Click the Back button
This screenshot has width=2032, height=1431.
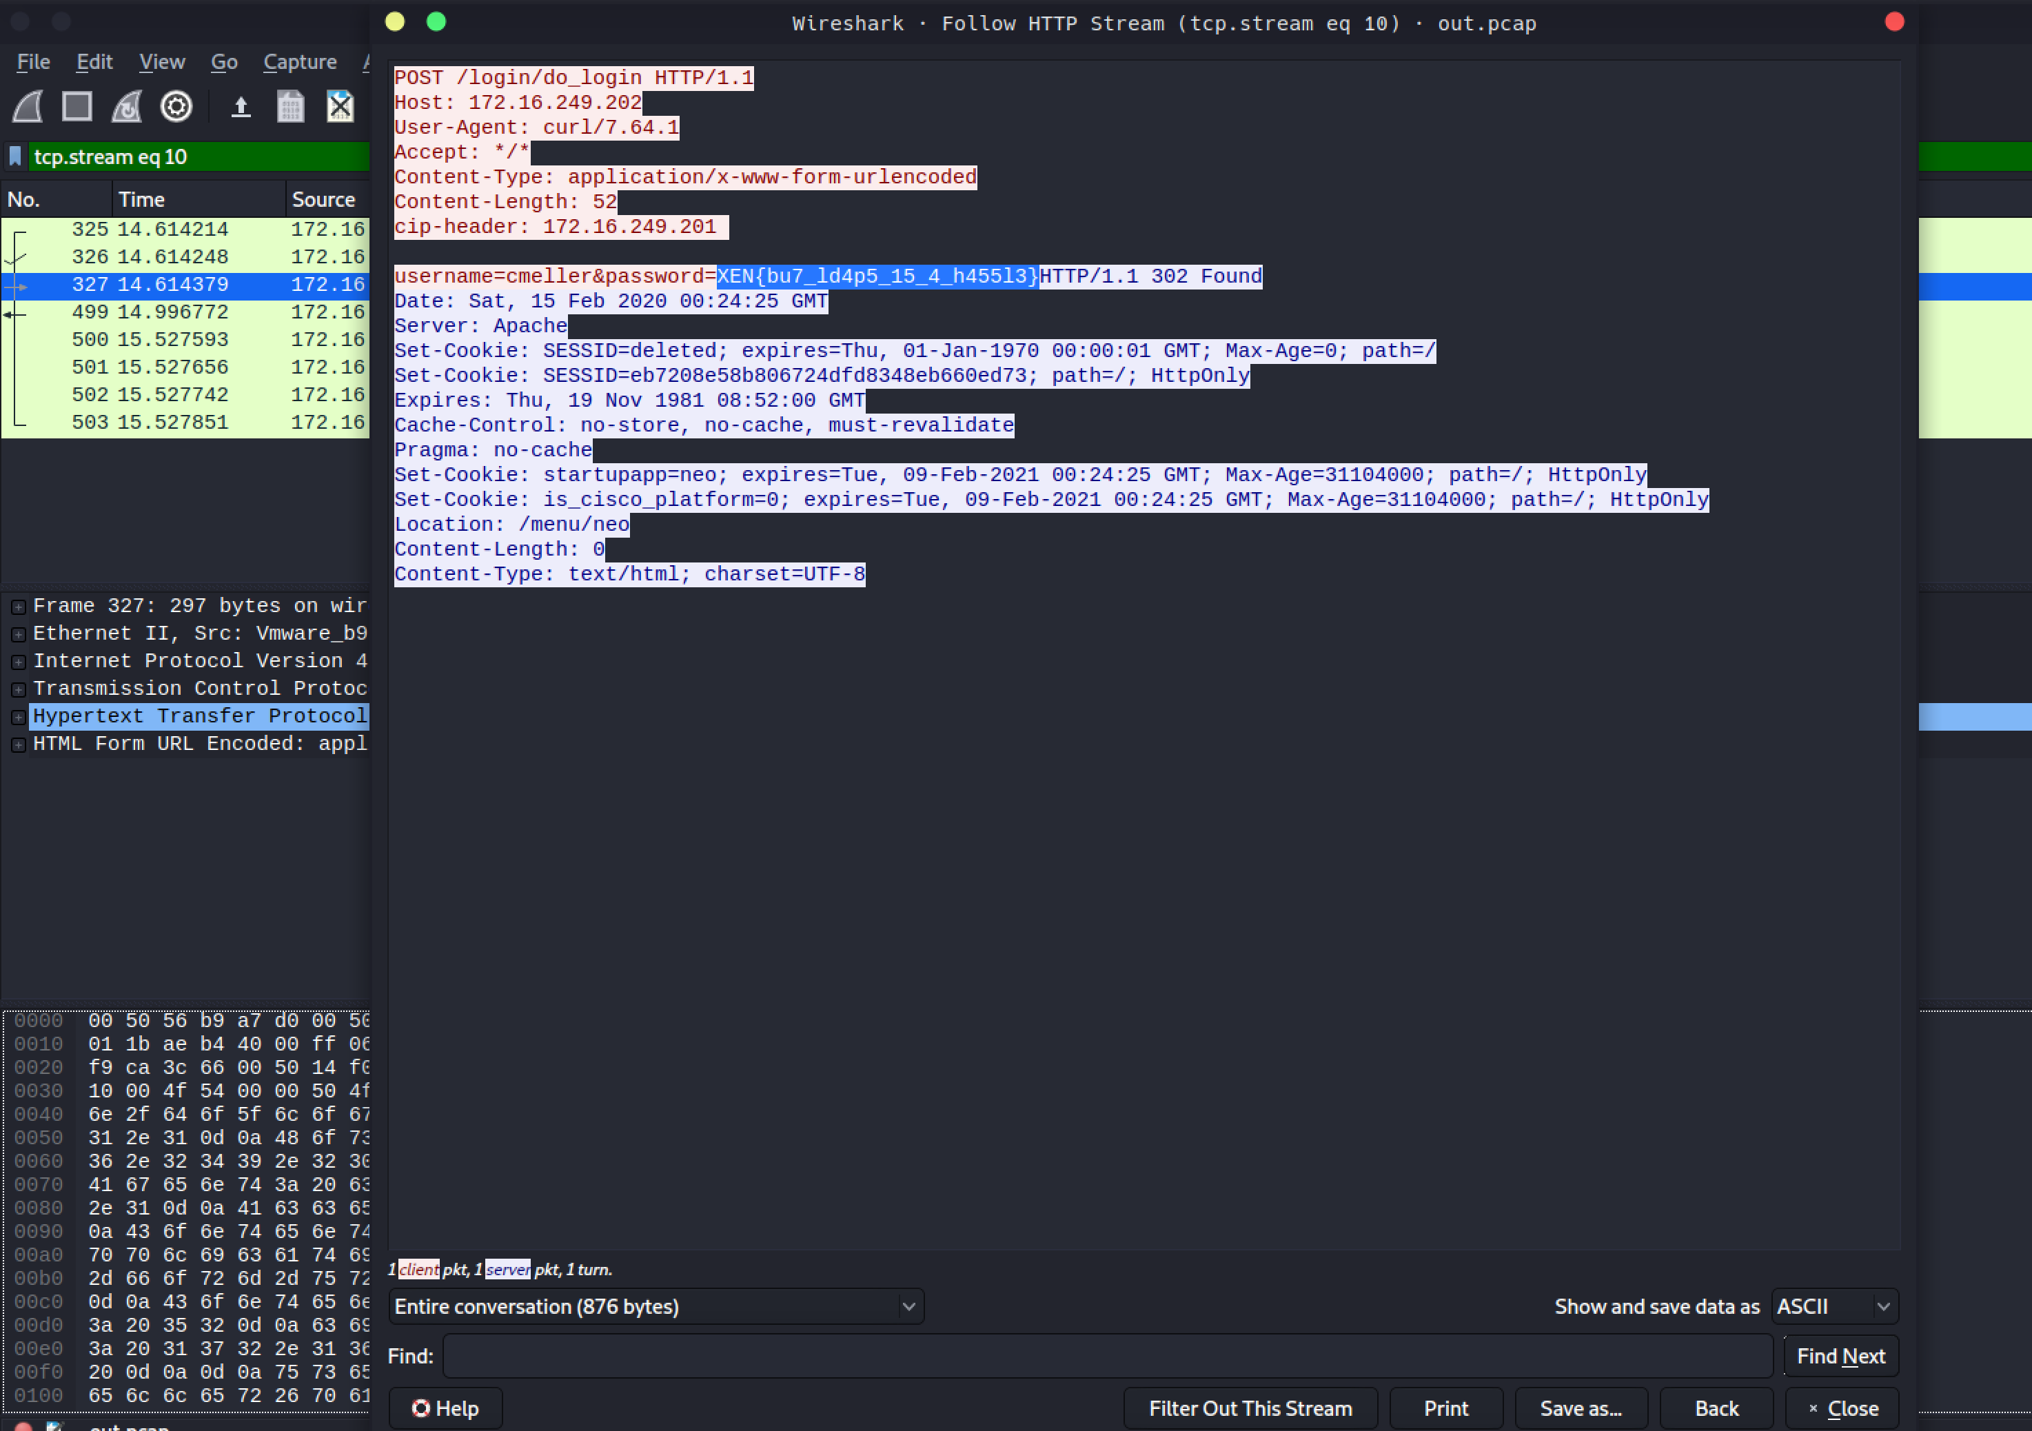coord(1716,1408)
